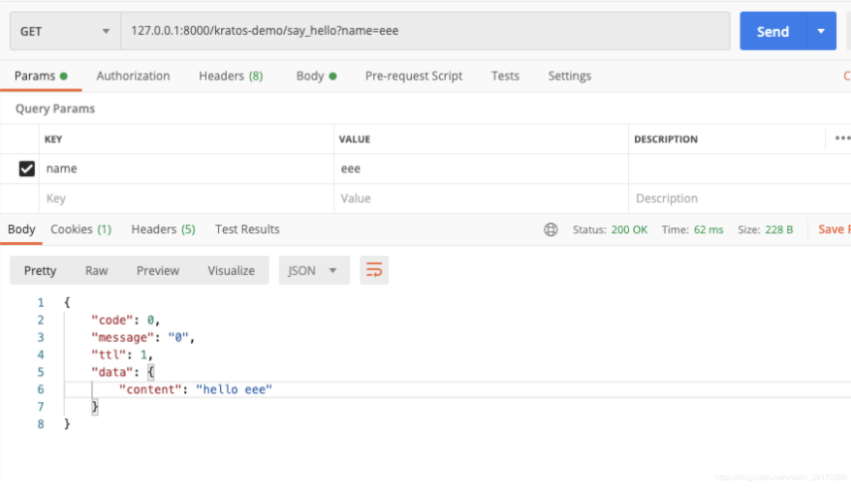Select the Visualize response view
Image resolution: width=851 pixels, height=493 pixels.
(231, 270)
